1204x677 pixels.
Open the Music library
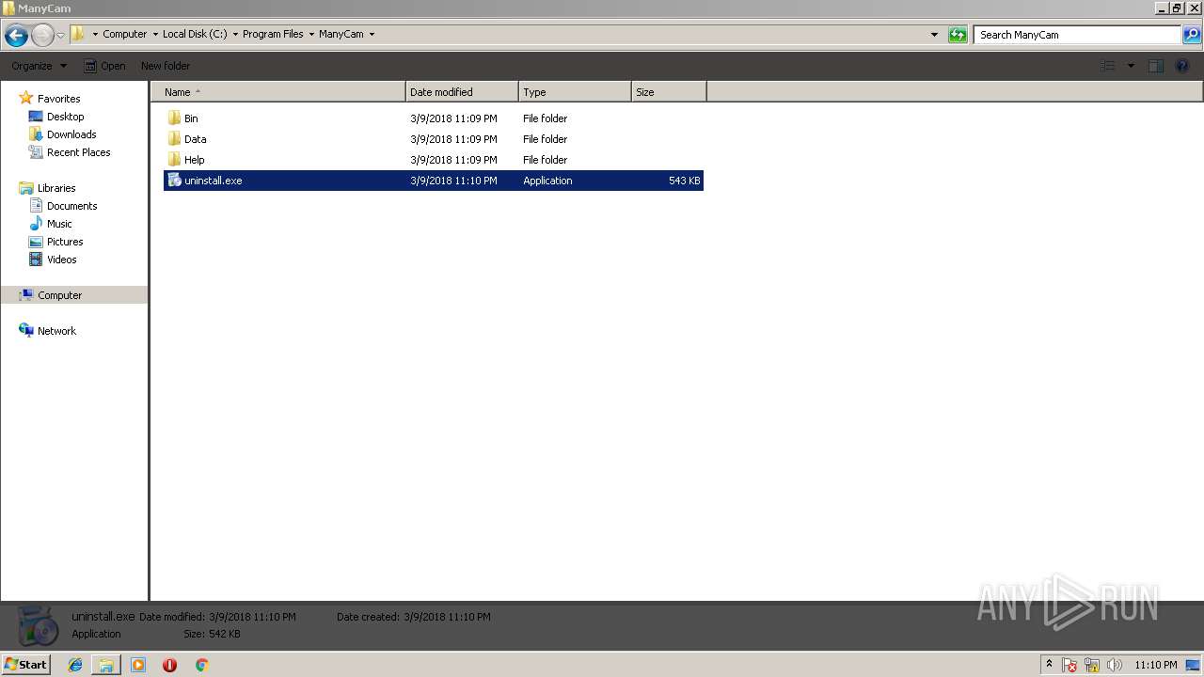coord(59,224)
